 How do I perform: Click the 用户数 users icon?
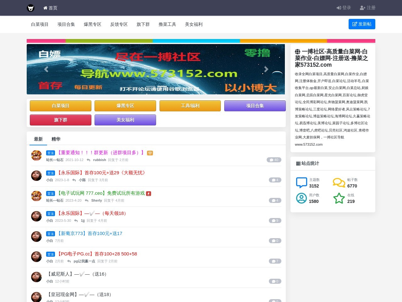(x=301, y=198)
